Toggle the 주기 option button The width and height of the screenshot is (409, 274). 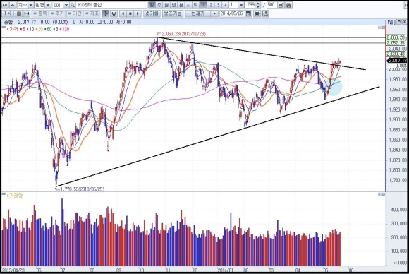pyautogui.click(x=57, y=13)
